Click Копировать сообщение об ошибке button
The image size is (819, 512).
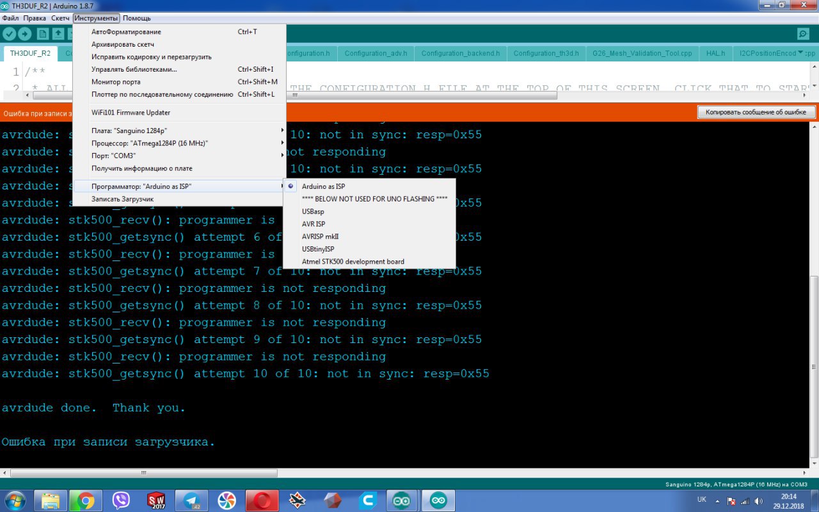click(x=756, y=112)
